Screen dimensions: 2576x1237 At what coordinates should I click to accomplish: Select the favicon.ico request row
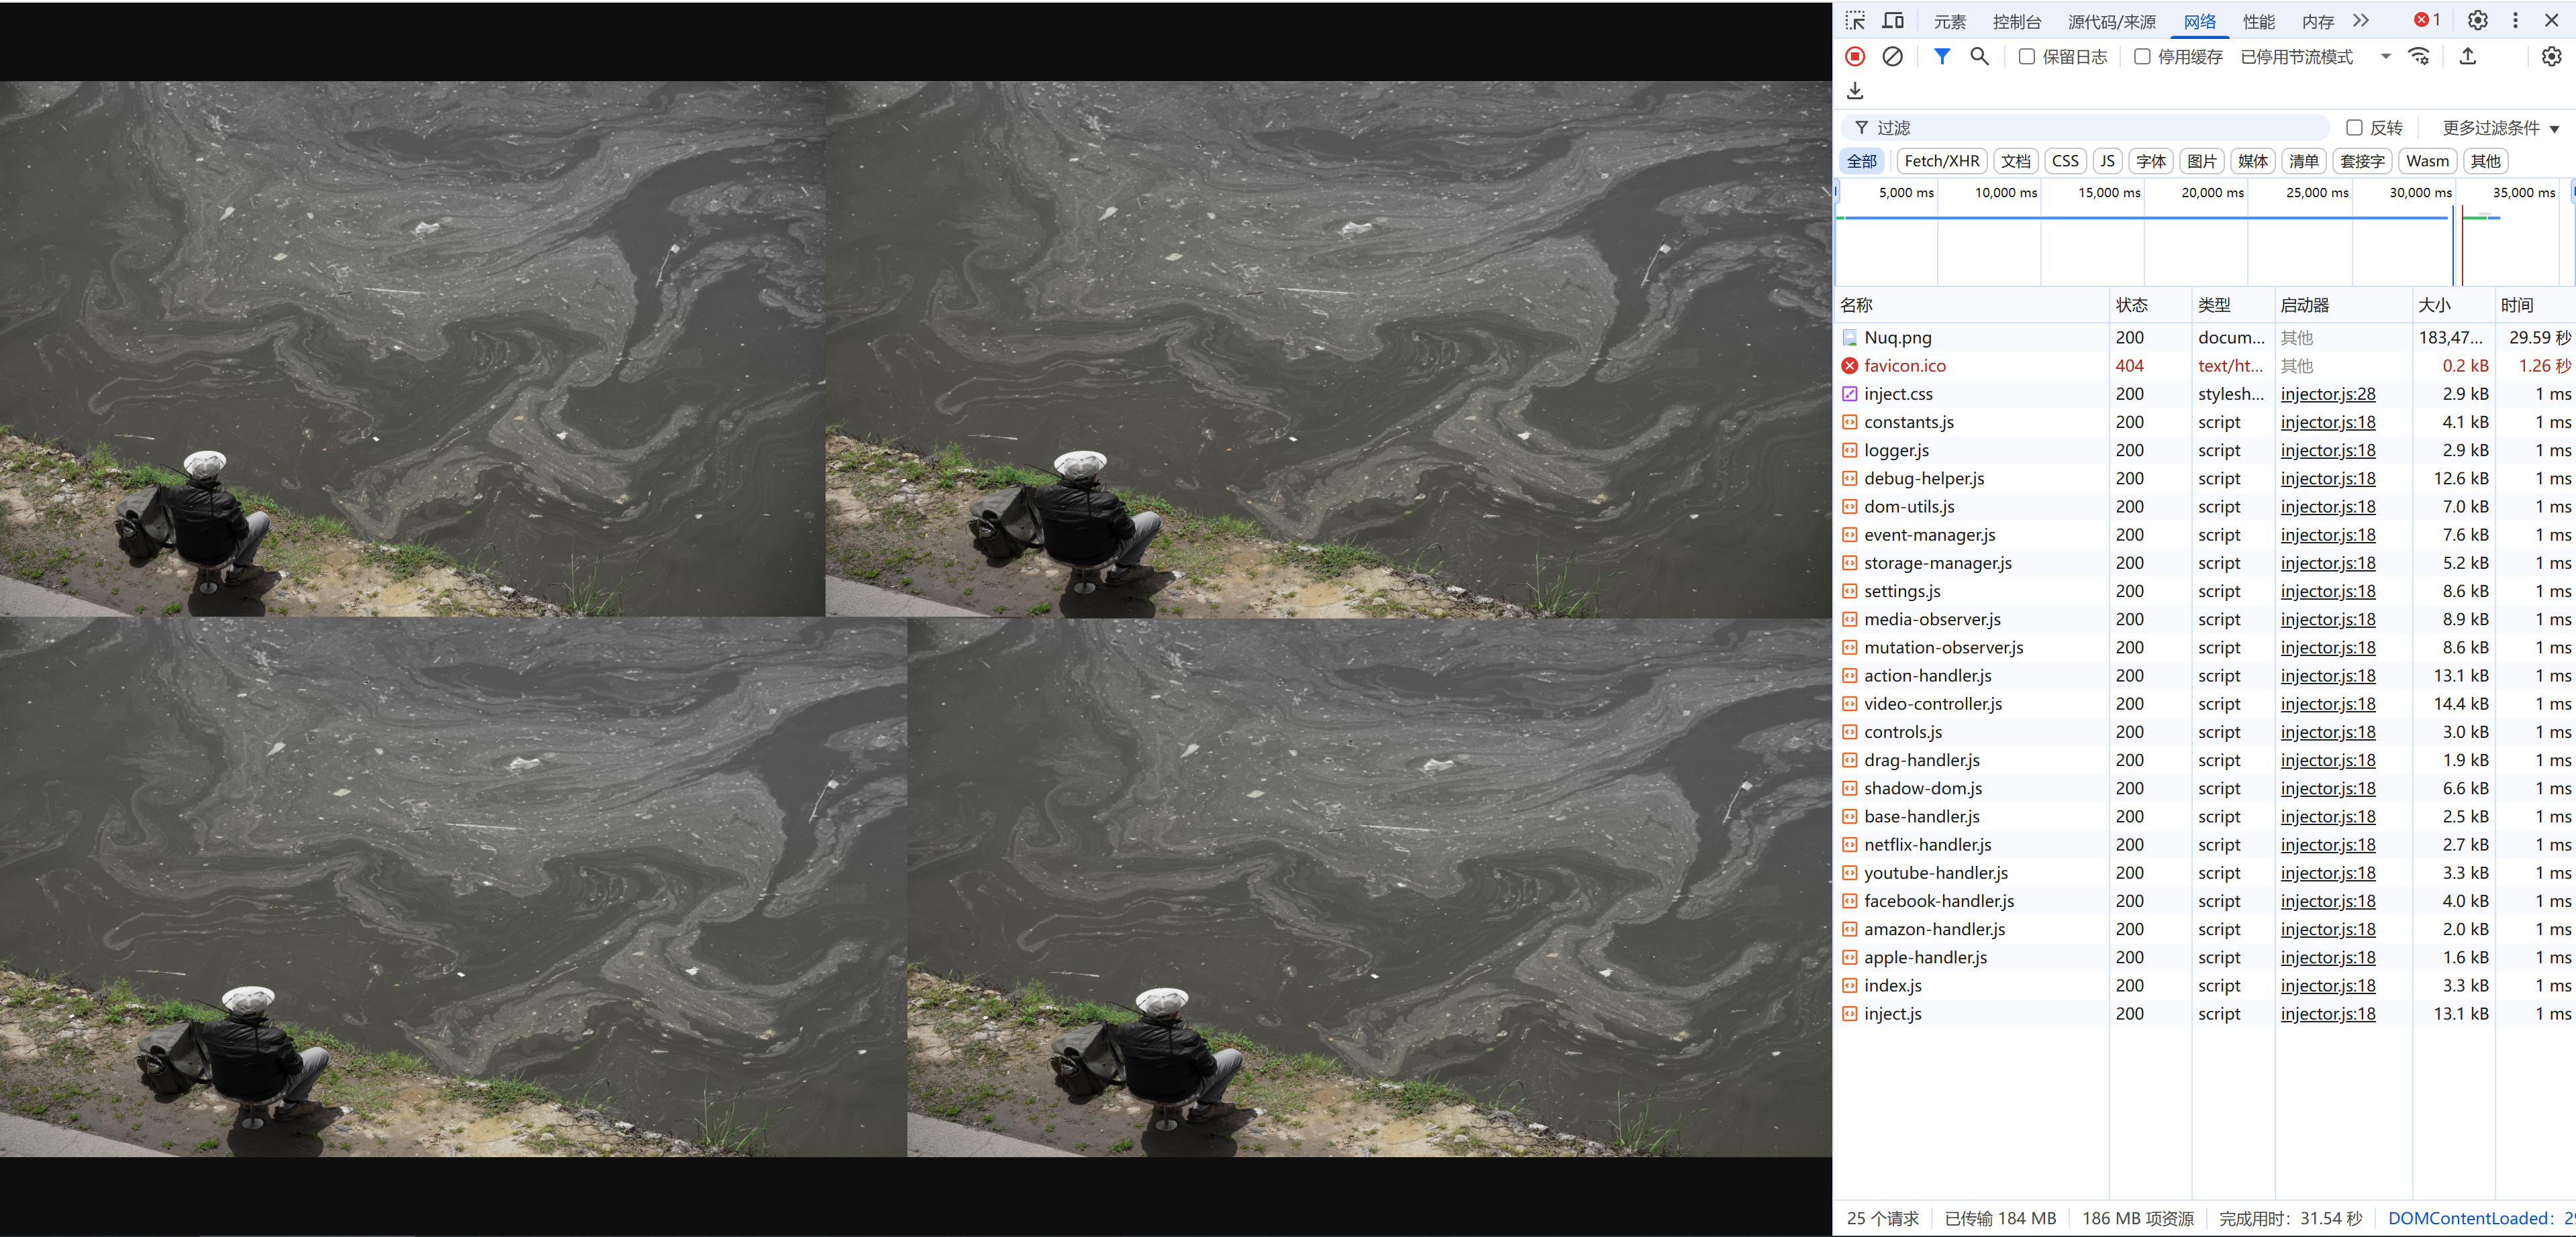click(x=2205, y=366)
